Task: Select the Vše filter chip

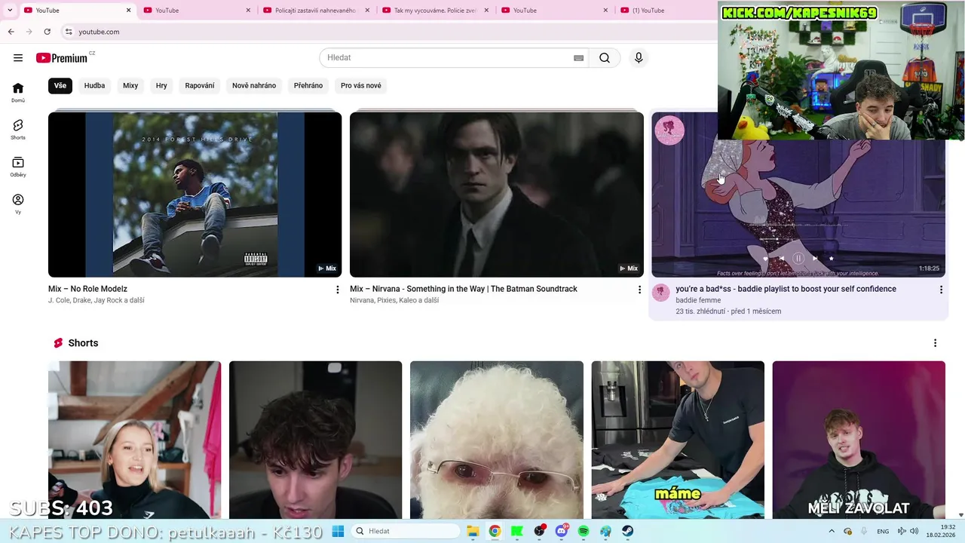Action: pyautogui.click(x=60, y=85)
